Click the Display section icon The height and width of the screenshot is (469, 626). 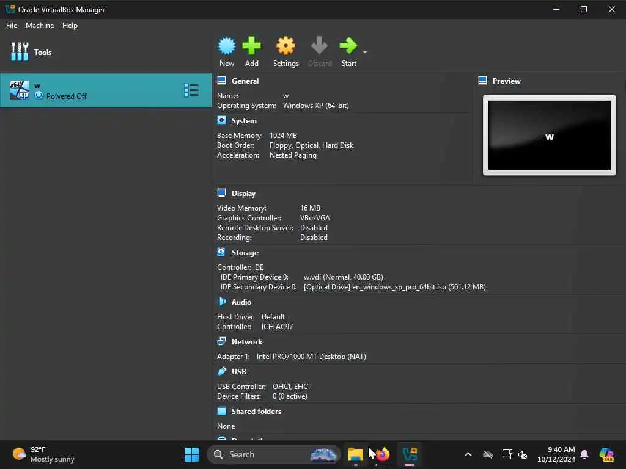point(221,193)
